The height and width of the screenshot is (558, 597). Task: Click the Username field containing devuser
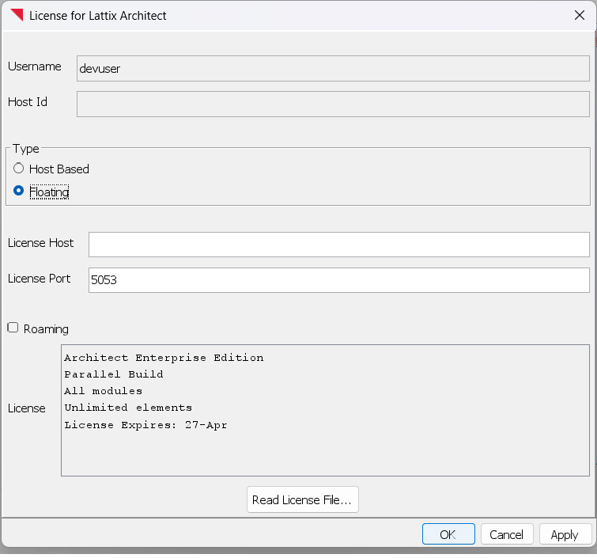[x=333, y=69]
